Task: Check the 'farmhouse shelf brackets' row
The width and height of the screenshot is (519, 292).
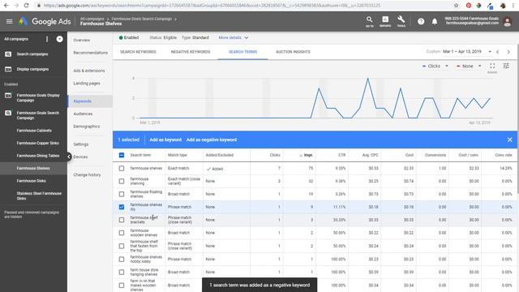Action: [x=122, y=220]
